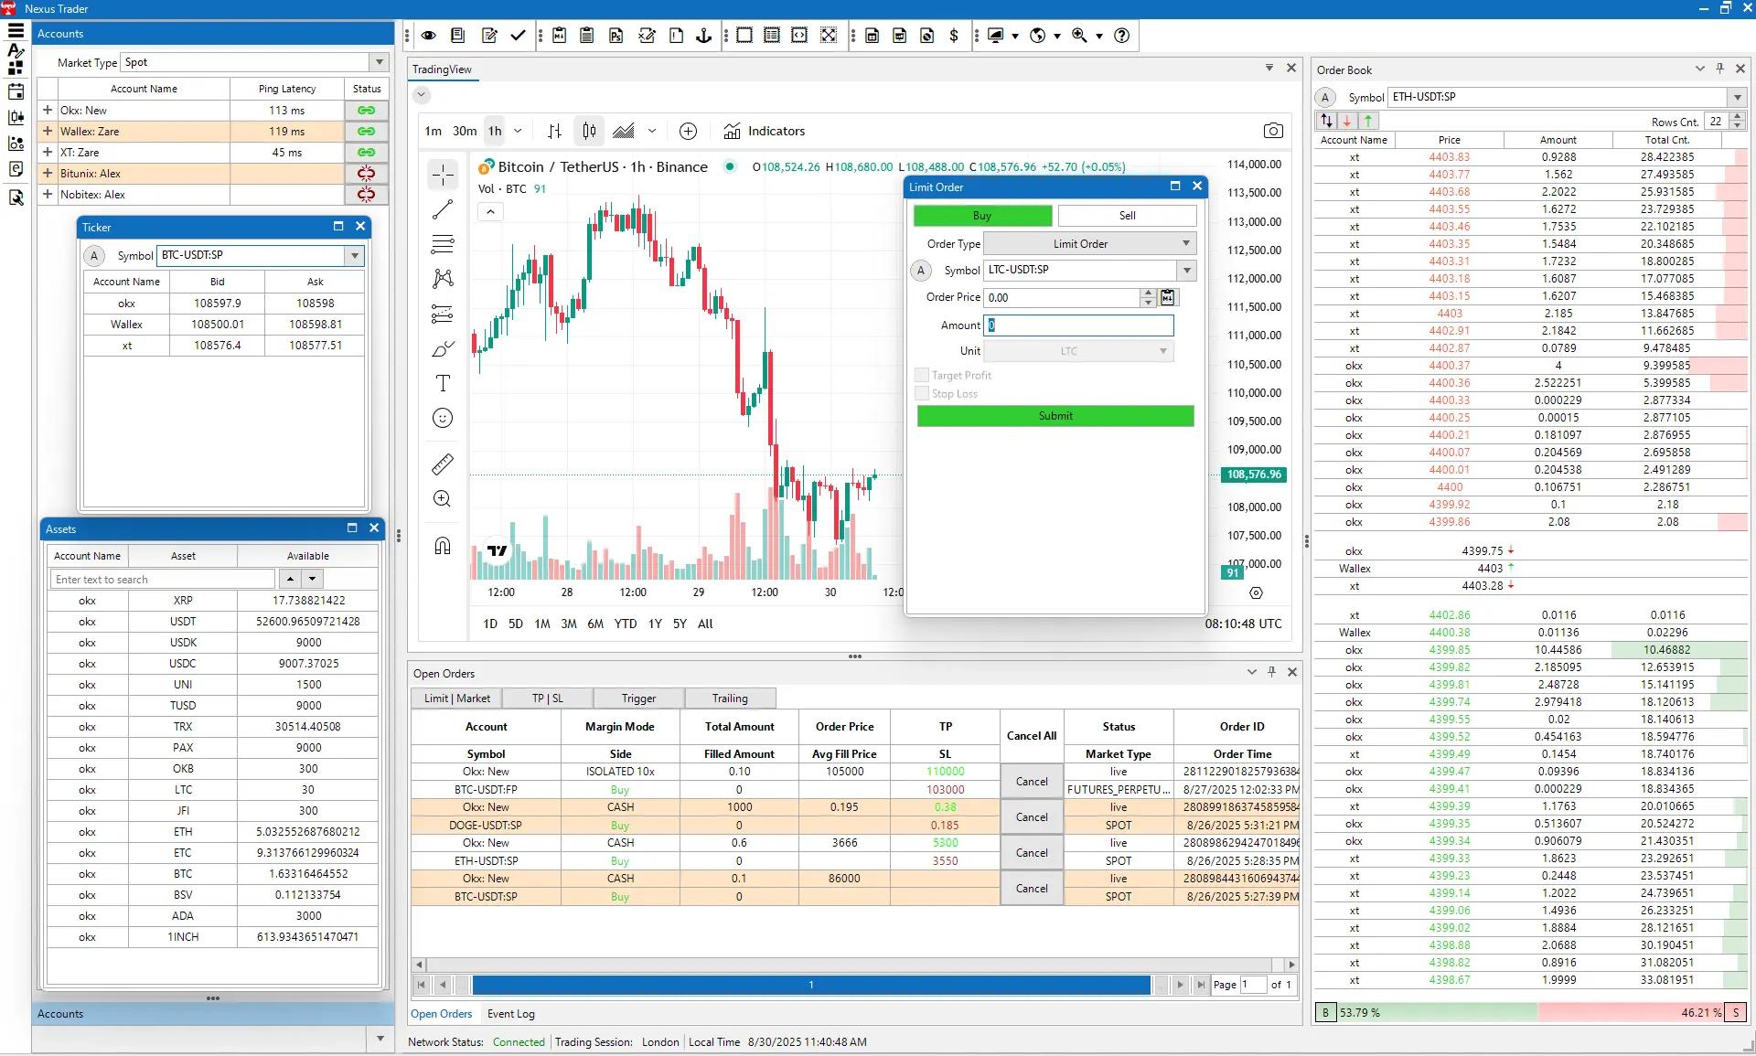
Task: Switch to the Event Log tab
Action: [x=511, y=1013]
